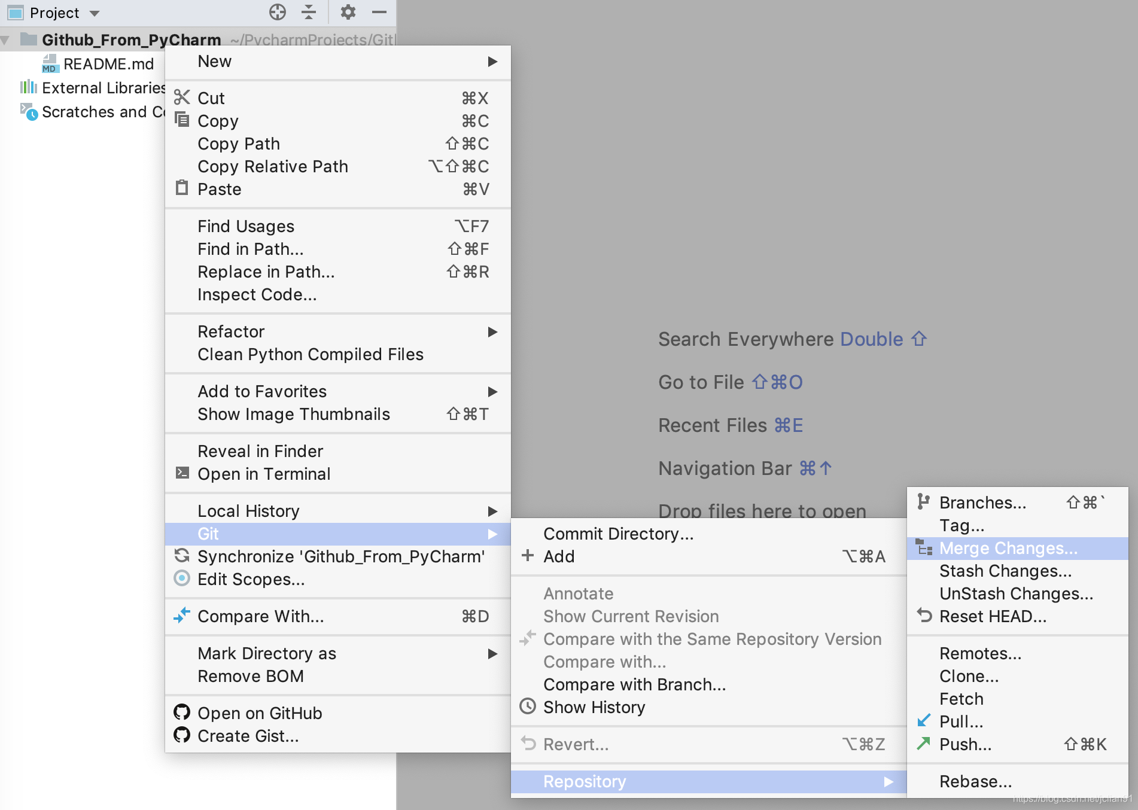Choose Remove BOM menu item
The height and width of the screenshot is (810, 1138).
coord(337,676)
